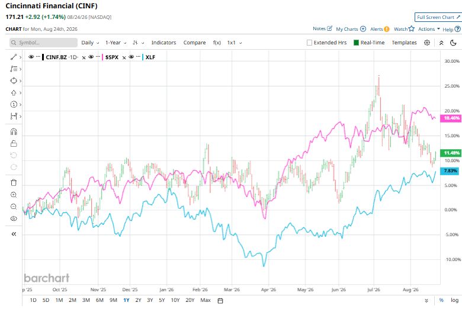The height and width of the screenshot is (309, 462).
Task: Open $SPX series options ellipsis
Action: [x=98, y=57]
